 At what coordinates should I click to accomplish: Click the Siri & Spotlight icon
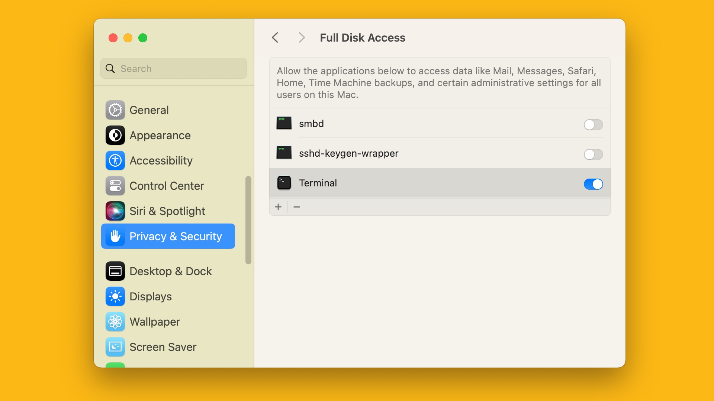[115, 211]
